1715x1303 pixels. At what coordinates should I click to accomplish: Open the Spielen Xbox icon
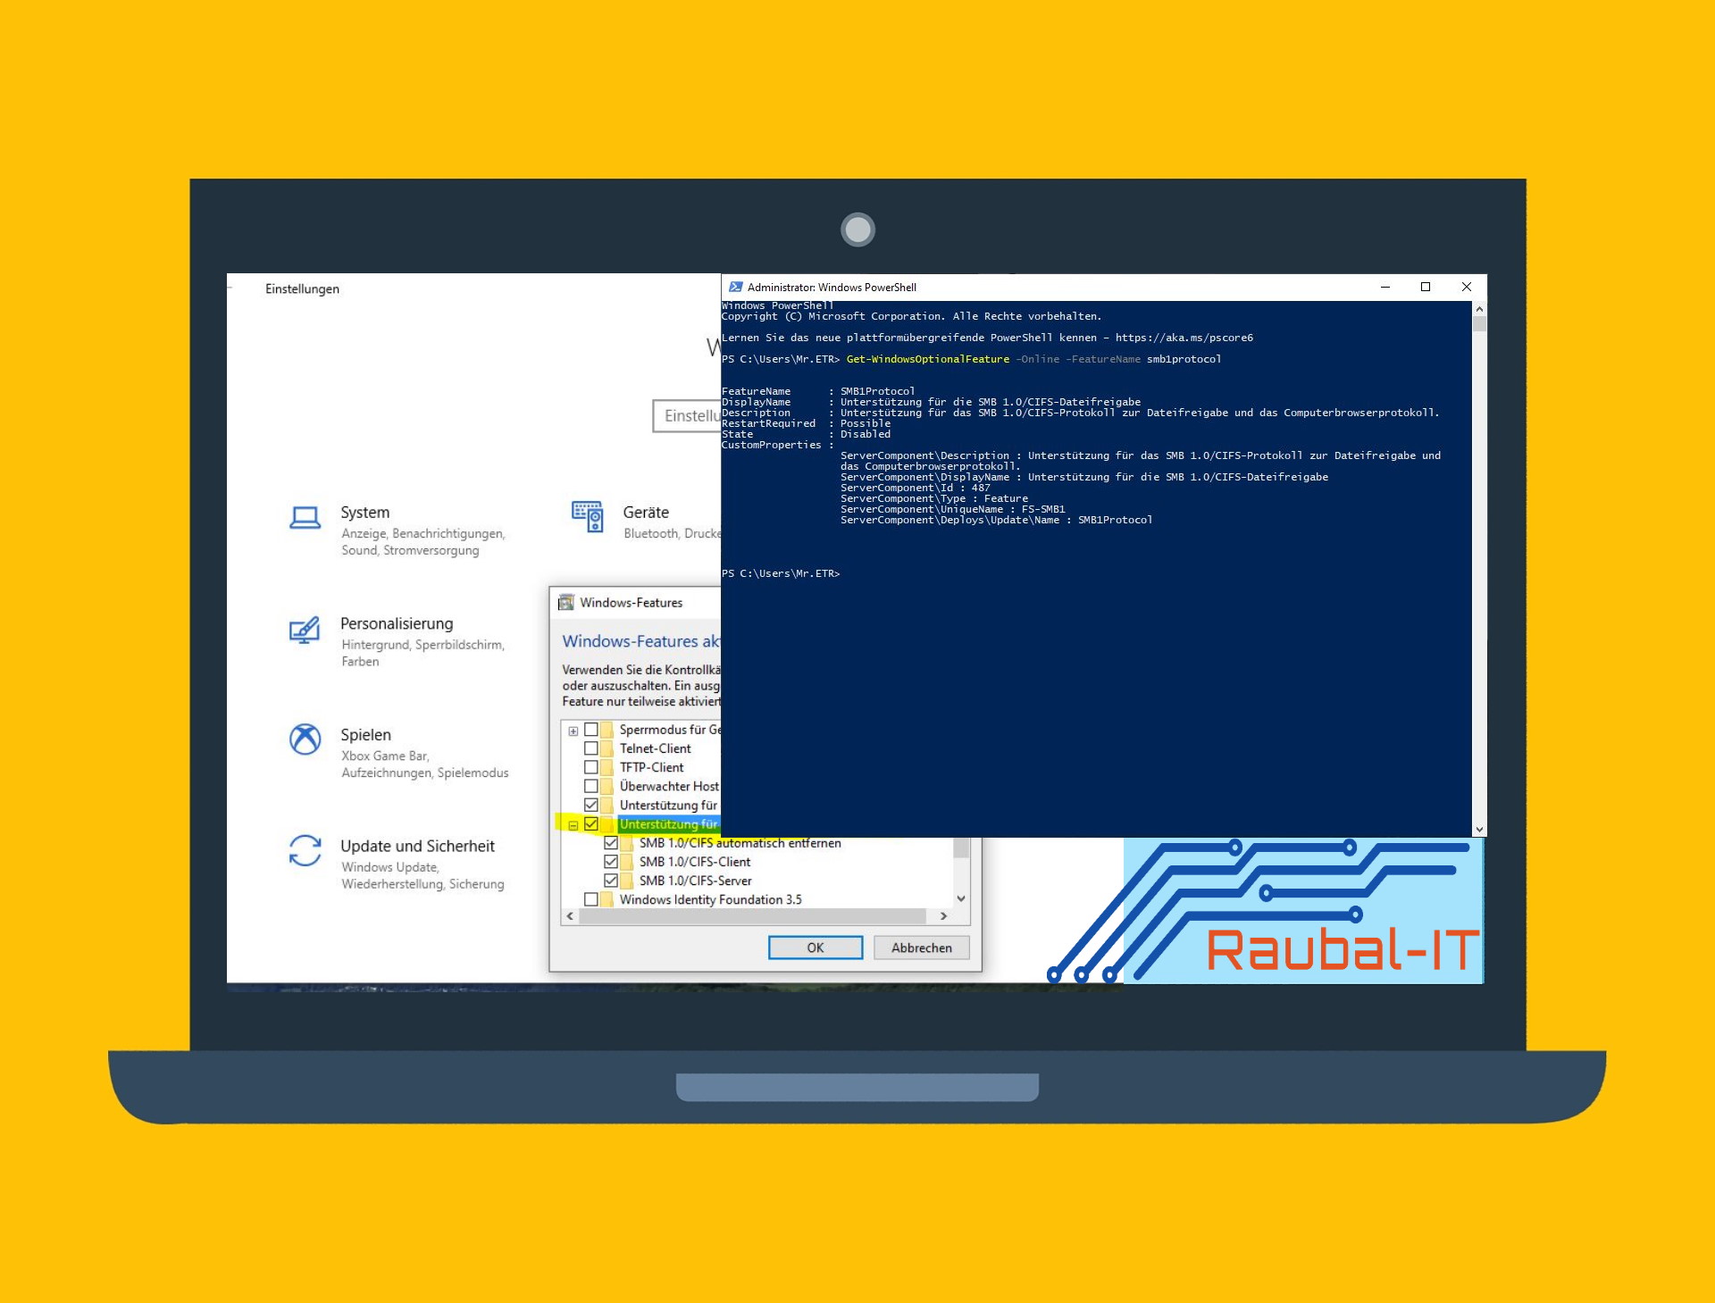(305, 739)
